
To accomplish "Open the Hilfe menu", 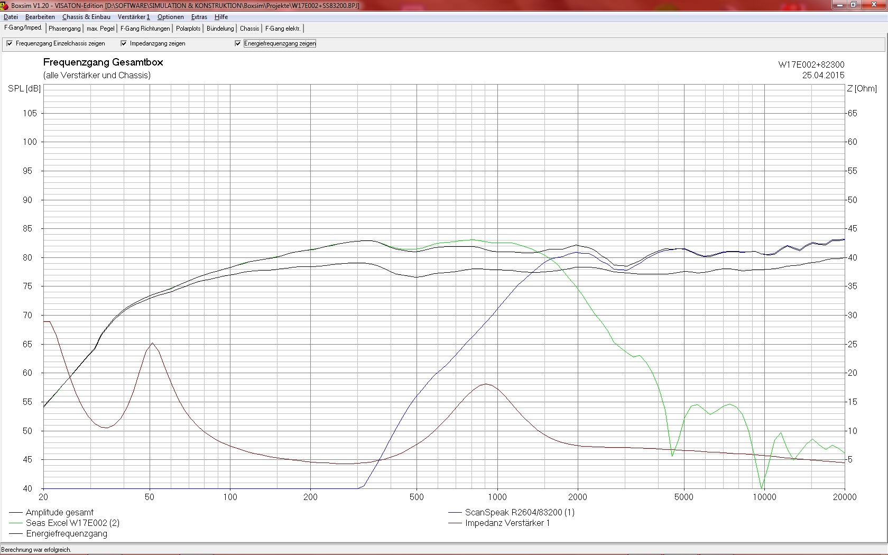I will (221, 17).
